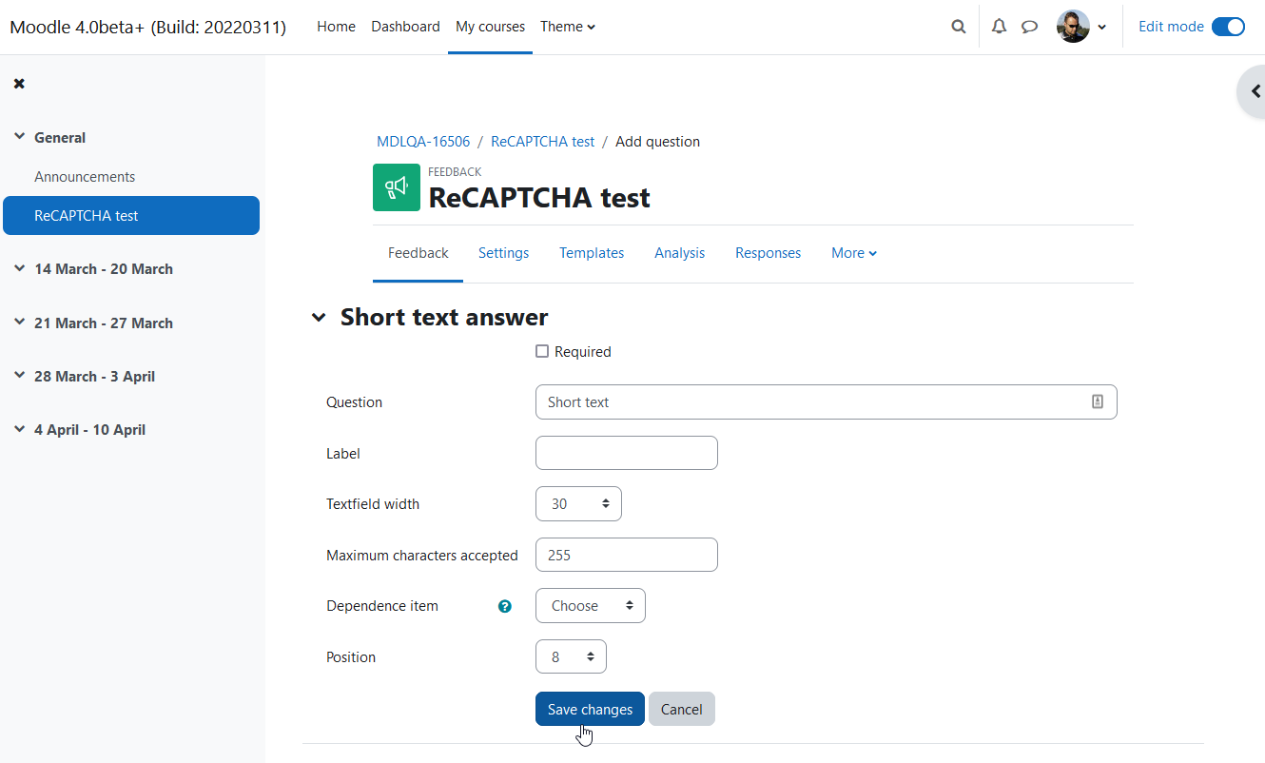1265x763 pixels.
Task: Switch to the Feedback tab
Action: click(x=418, y=253)
